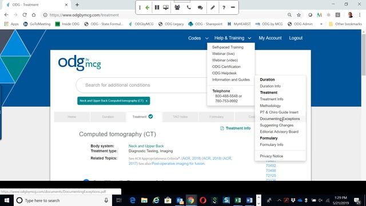Viewport: 366px width, 206px height.
Task: Click Logout in the header
Action: [x=296, y=38]
